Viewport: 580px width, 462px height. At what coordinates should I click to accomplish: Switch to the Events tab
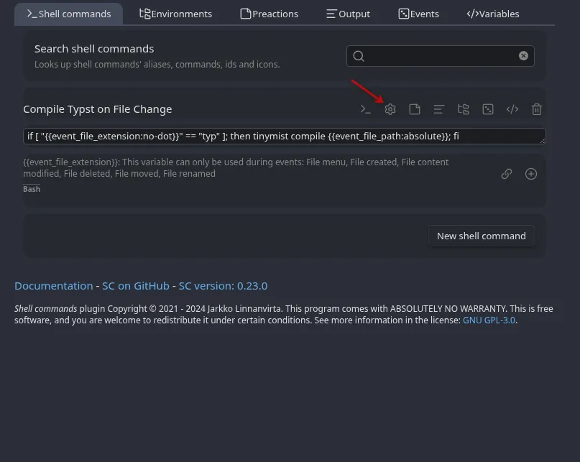pos(418,14)
